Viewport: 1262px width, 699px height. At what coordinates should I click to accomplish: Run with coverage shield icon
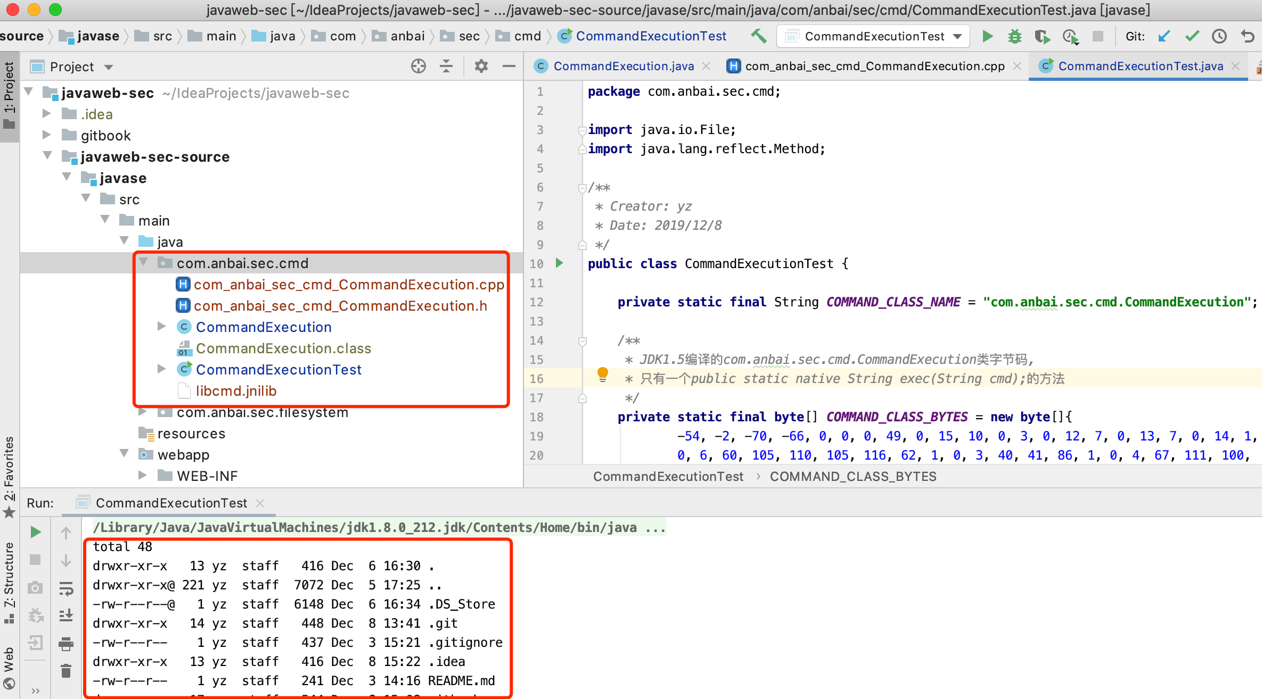[1042, 36]
